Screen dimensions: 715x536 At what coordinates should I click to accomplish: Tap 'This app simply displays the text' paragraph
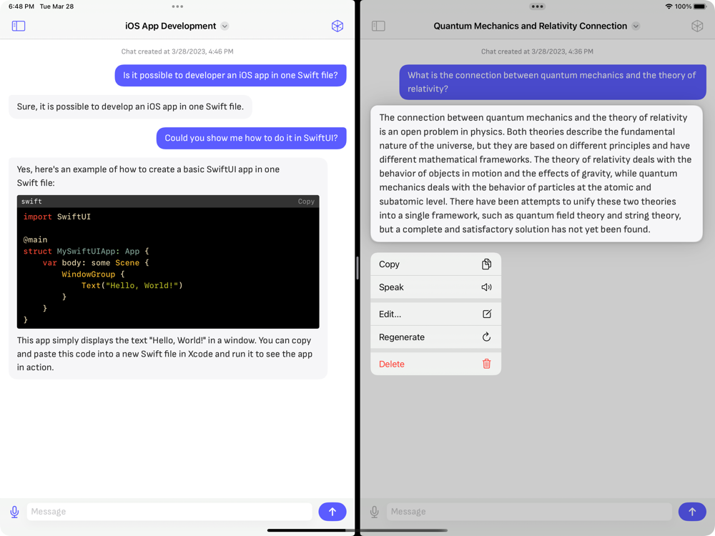point(164,354)
